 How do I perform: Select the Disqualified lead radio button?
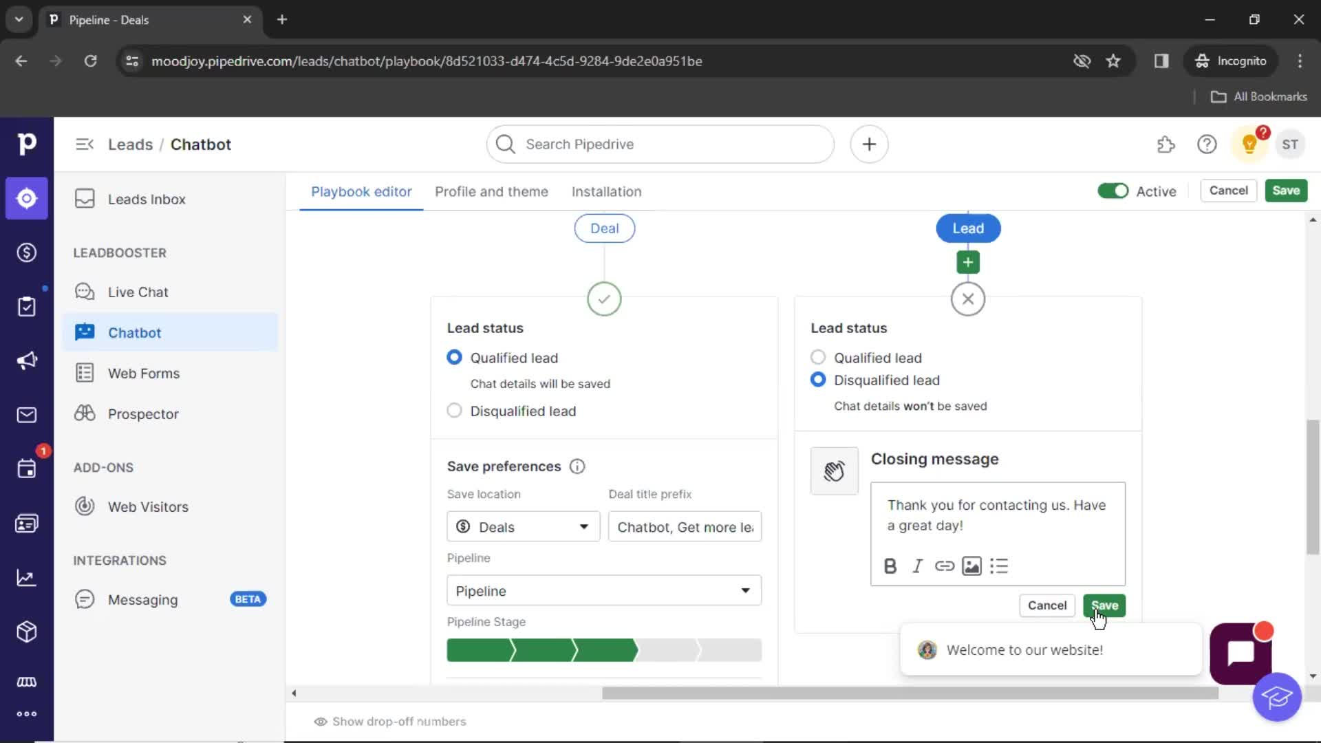[x=453, y=410]
